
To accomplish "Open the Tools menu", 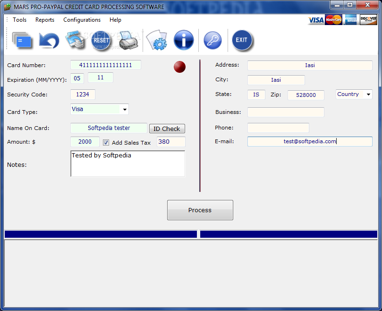I will click(19, 20).
